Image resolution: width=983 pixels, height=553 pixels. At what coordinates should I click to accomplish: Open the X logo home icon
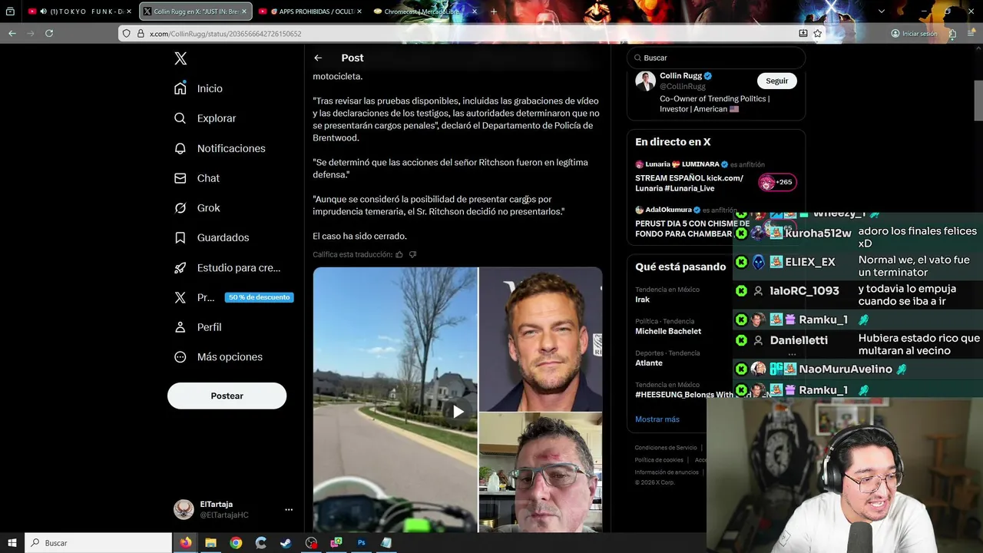[x=180, y=58]
